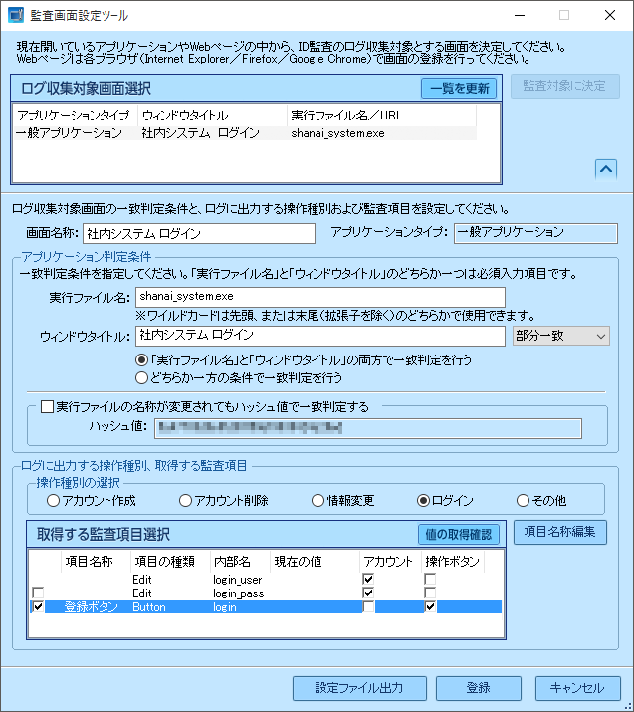
Task: Toggle アカウント checkbox for login Button row
Action: pyautogui.click(x=368, y=607)
